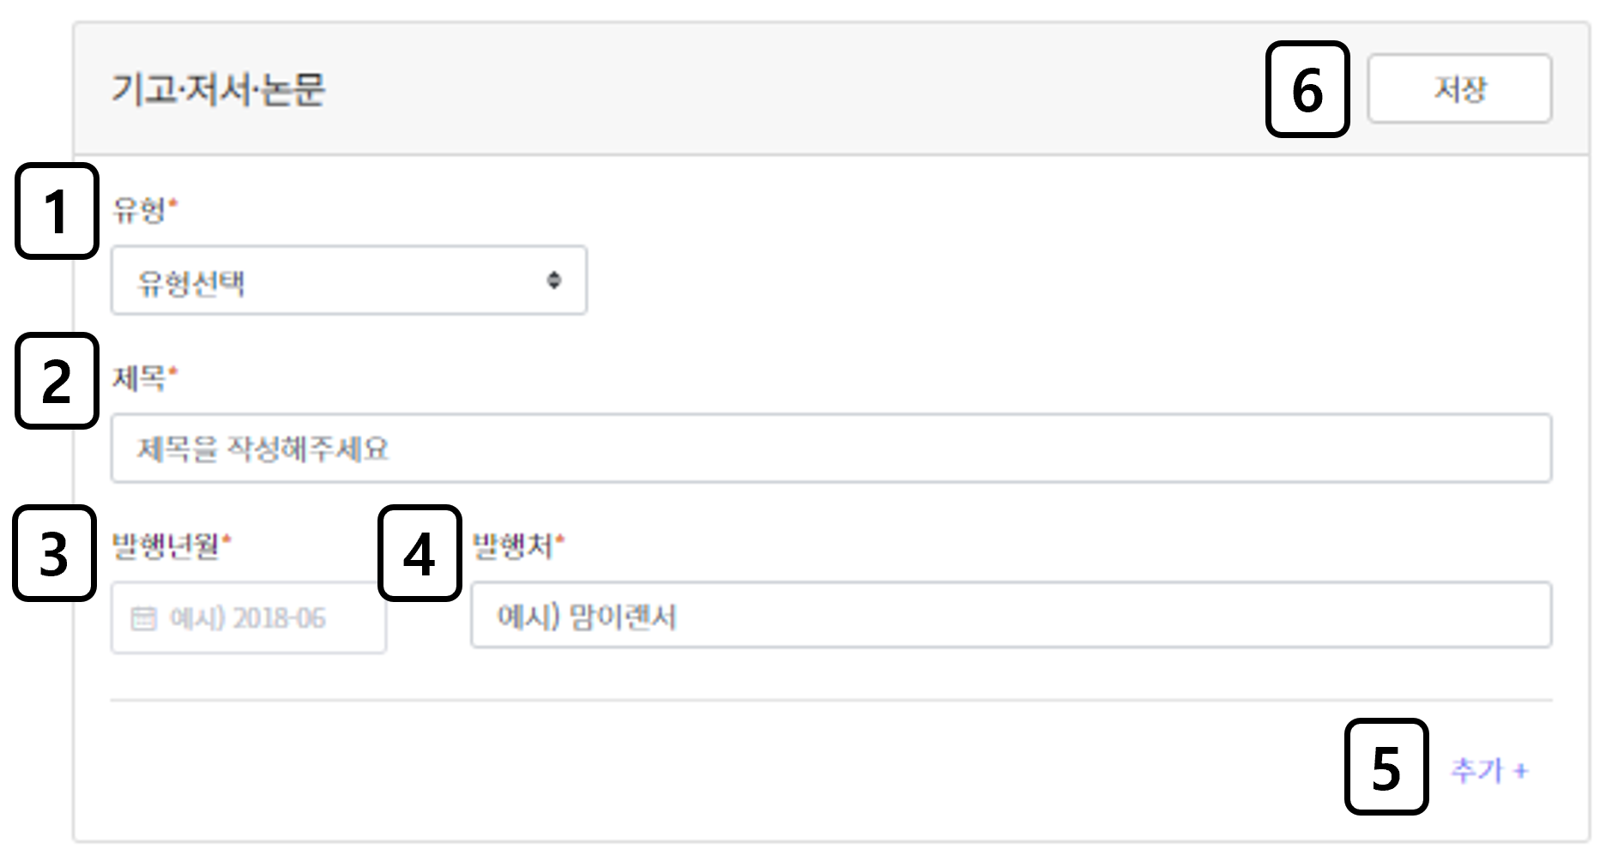Image resolution: width=1606 pixels, height=855 pixels.
Task: Click the number 4 marker box
Action: coord(420,553)
